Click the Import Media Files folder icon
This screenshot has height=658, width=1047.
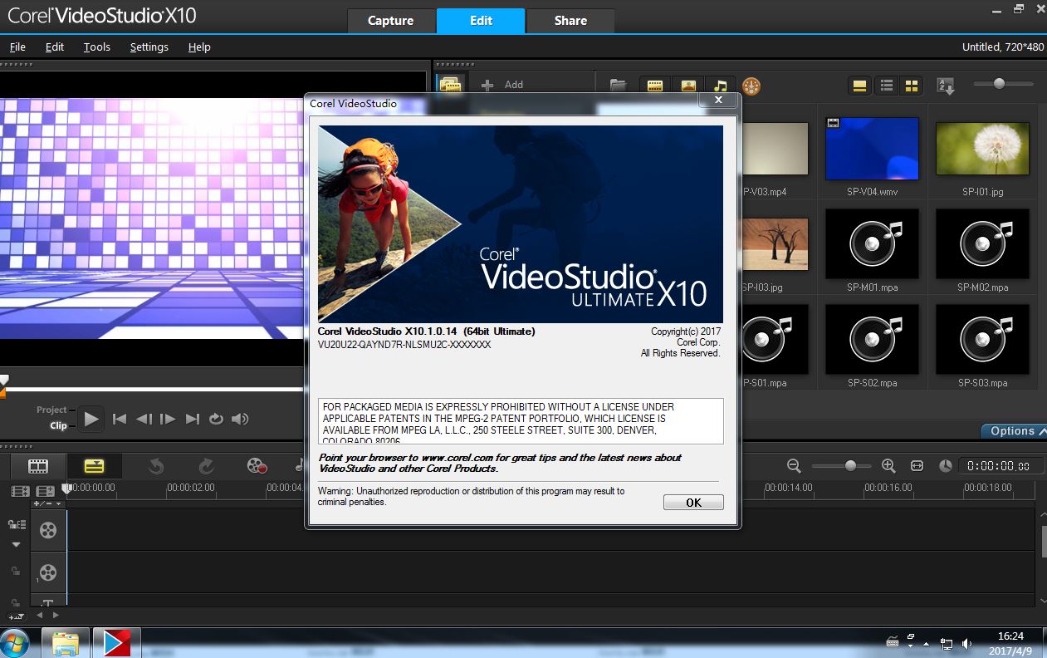(x=618, y=85)
